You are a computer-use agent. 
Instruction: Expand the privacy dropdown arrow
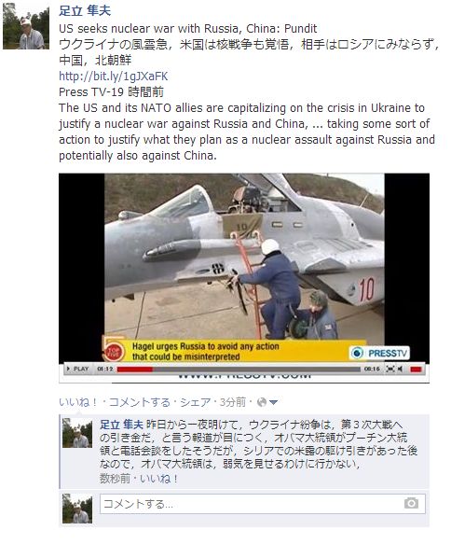pos(273,402)
